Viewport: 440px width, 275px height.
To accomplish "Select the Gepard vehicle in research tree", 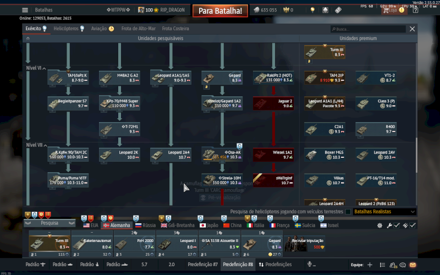I will coord(222,78).
